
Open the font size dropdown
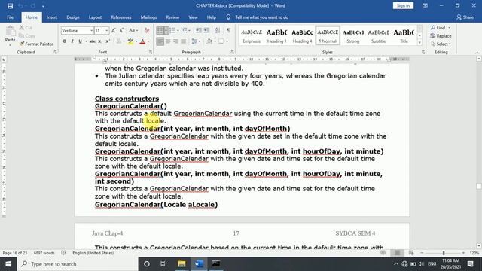(x=107, y=31)
